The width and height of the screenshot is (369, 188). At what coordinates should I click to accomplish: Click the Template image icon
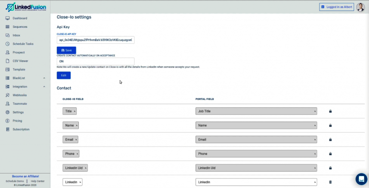click(8, 70)
